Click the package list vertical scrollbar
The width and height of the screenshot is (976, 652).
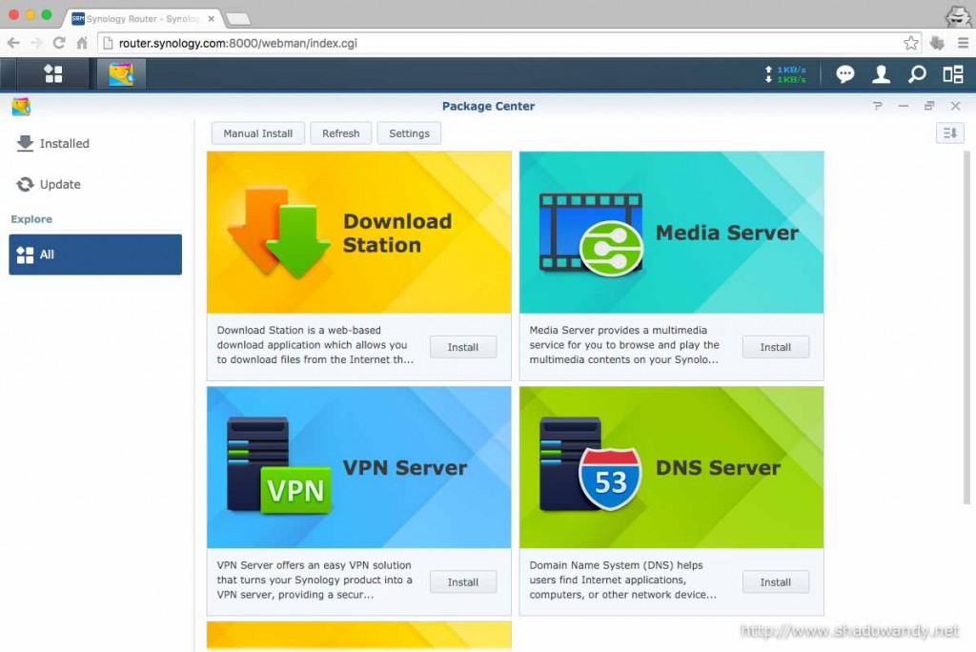(x=966, y=327)
